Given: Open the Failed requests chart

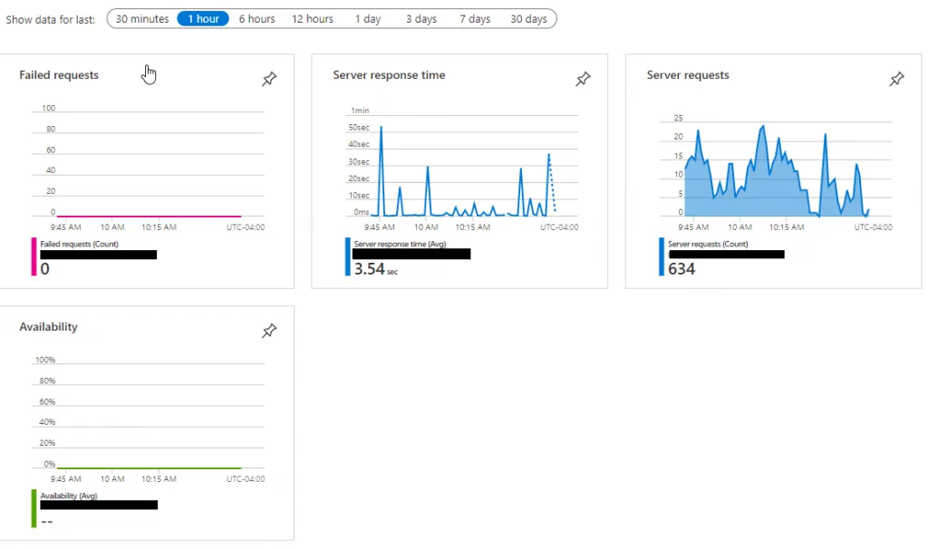Looking at the screenshot, I should (x=58, y=75).
